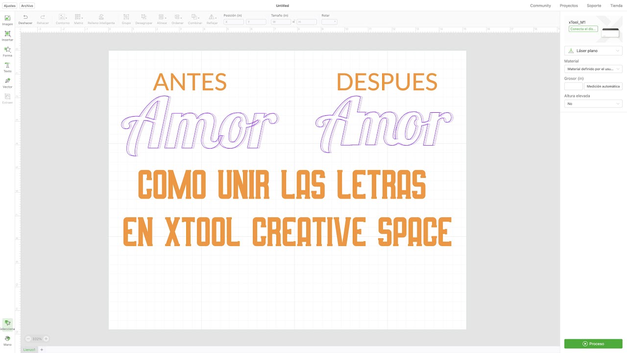The width and height of the screenshot is (627, 353).
Task: Select the Texto tool
Action: (x=7, y=67)
